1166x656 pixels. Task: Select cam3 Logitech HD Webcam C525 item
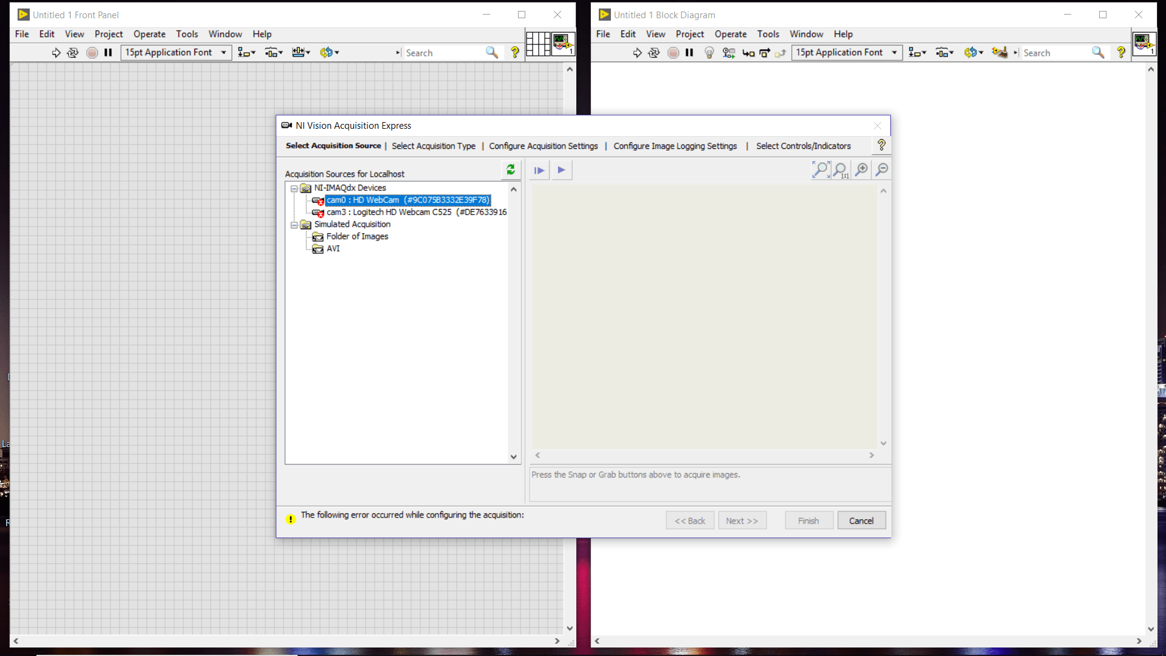[416, 212]
